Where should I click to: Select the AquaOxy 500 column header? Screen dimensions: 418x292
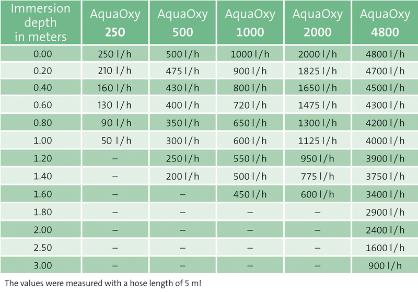[182, 22]
